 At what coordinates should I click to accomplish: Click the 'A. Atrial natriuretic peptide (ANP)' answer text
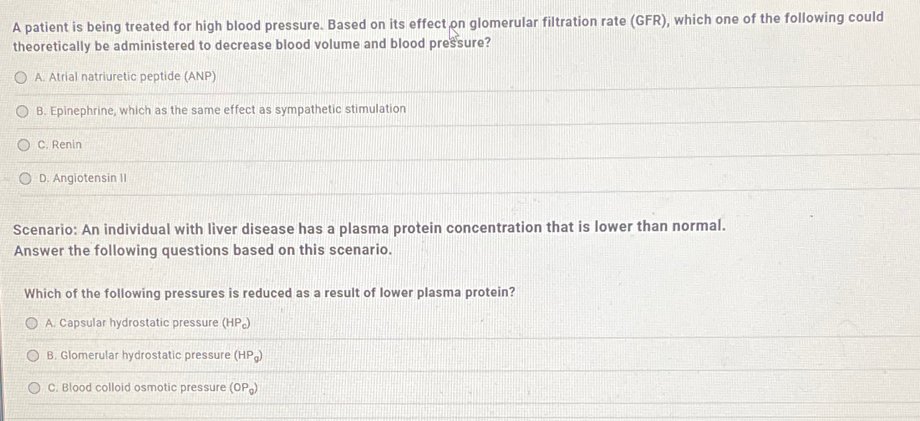coord(126,77)
